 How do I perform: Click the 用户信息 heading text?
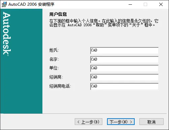click(58, 14)
